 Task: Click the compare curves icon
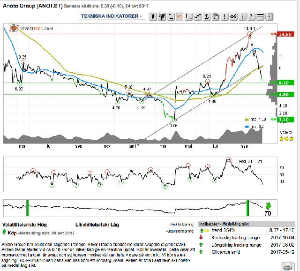click(x=233, y=16)
